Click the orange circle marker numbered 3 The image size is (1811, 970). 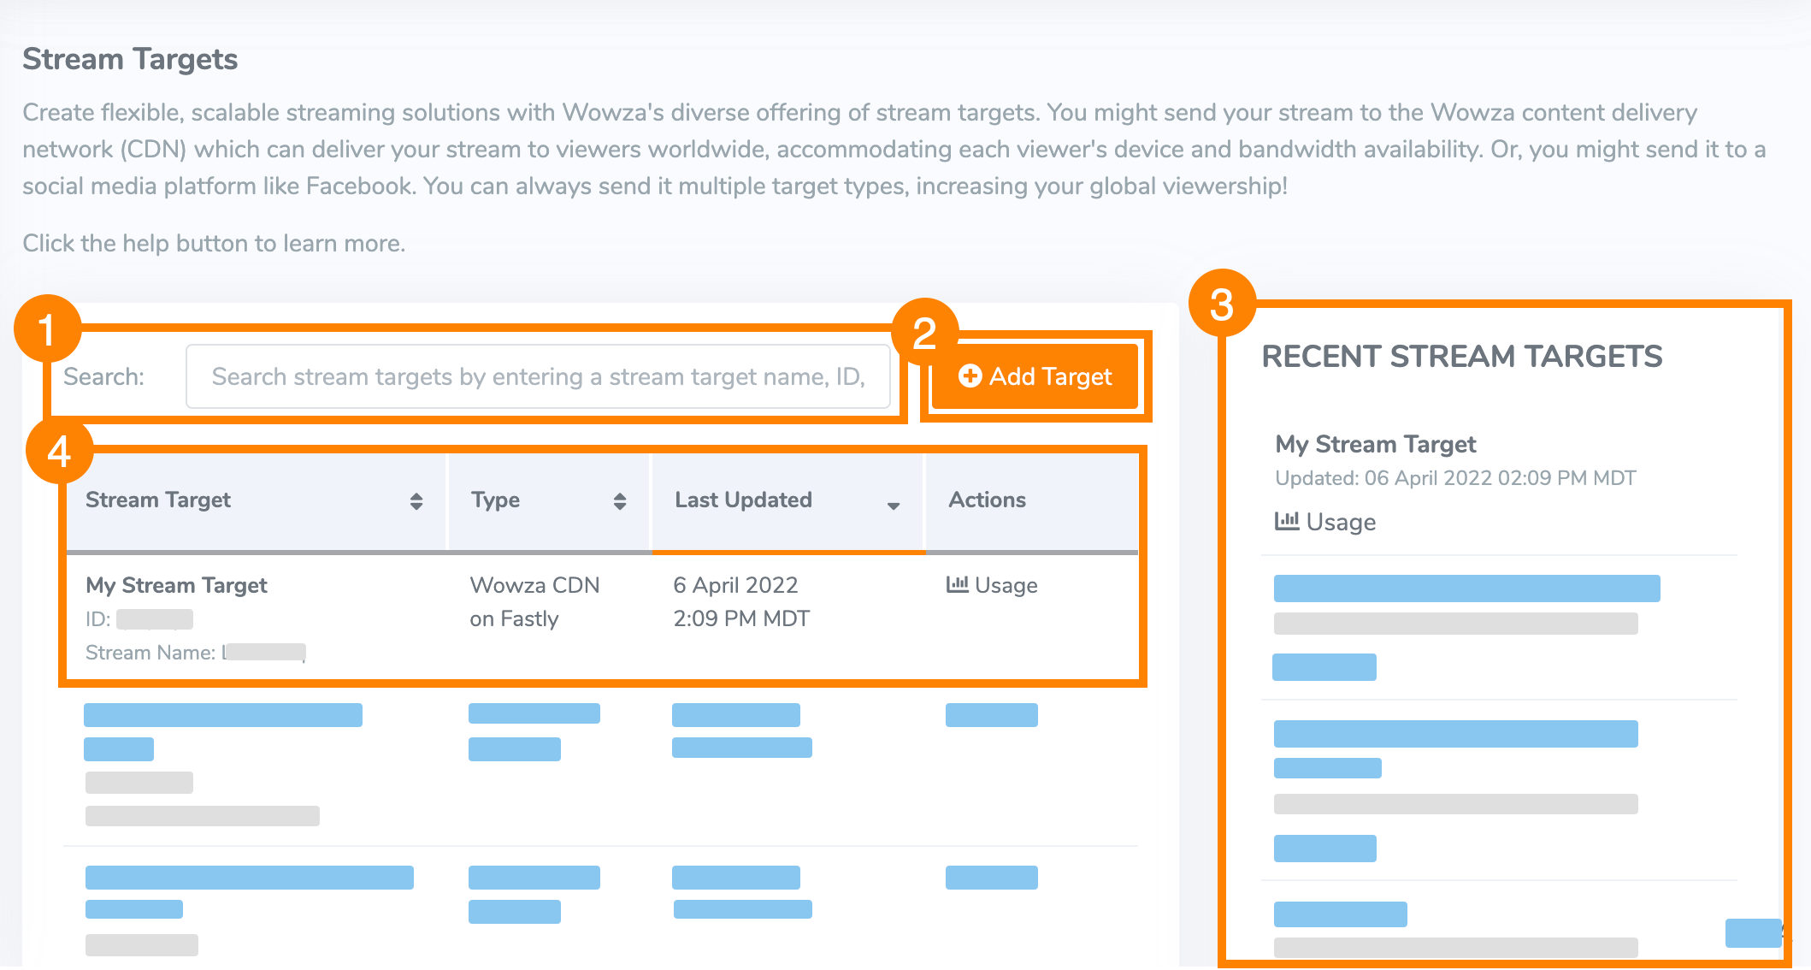click(1222, 305)
